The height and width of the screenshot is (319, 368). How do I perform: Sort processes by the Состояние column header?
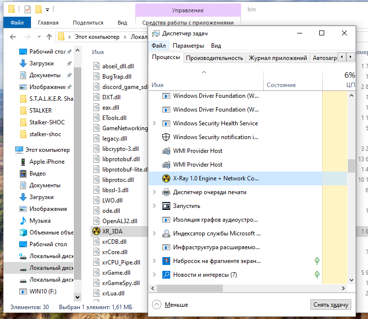click(x=281, y=85)
